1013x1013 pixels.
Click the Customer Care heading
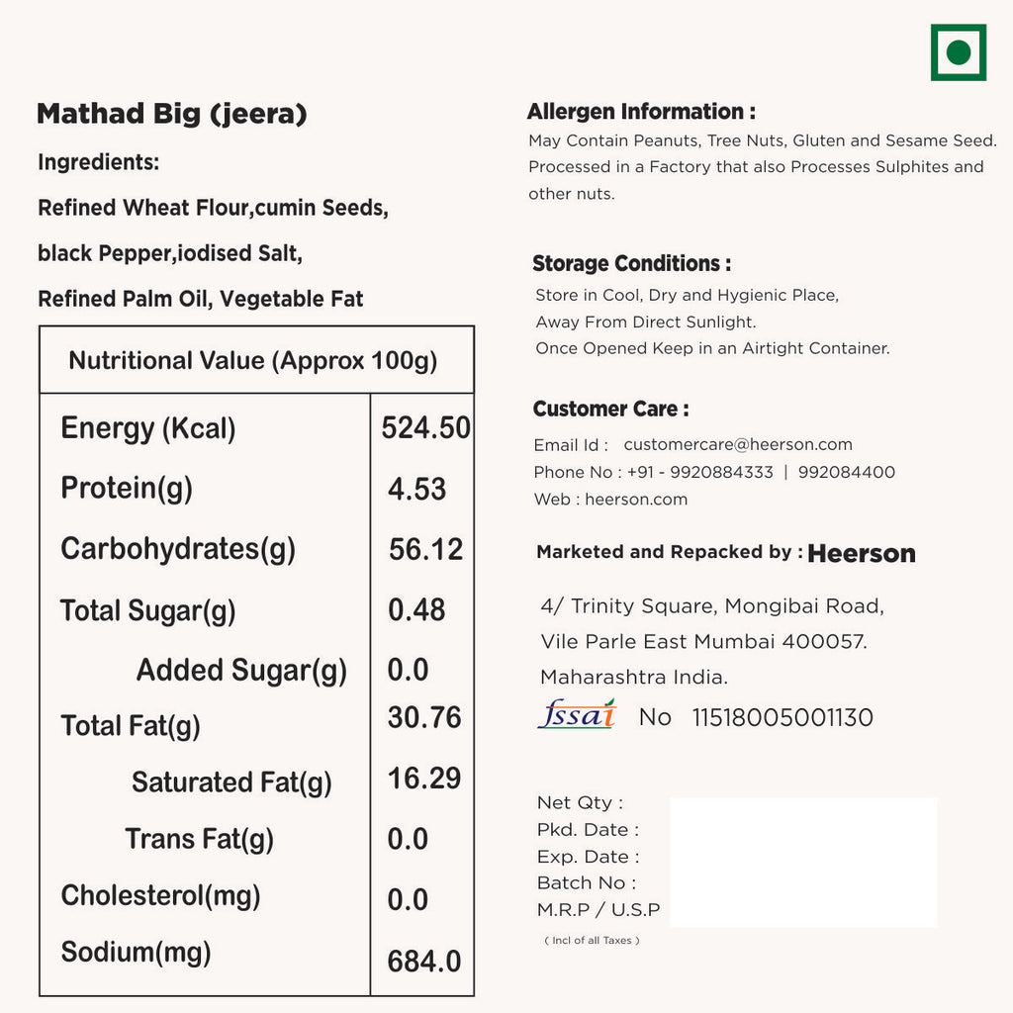point(610,410)
